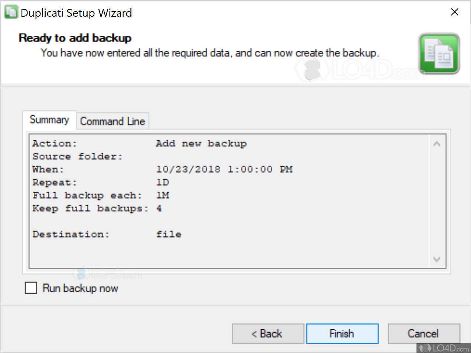
Task: Go back with the Back button
Action: [268, 334]
